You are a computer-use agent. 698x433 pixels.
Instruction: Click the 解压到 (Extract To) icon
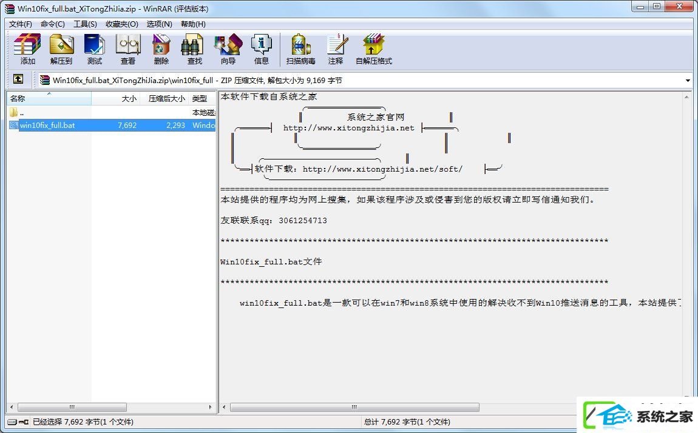[x=61, y=49]
